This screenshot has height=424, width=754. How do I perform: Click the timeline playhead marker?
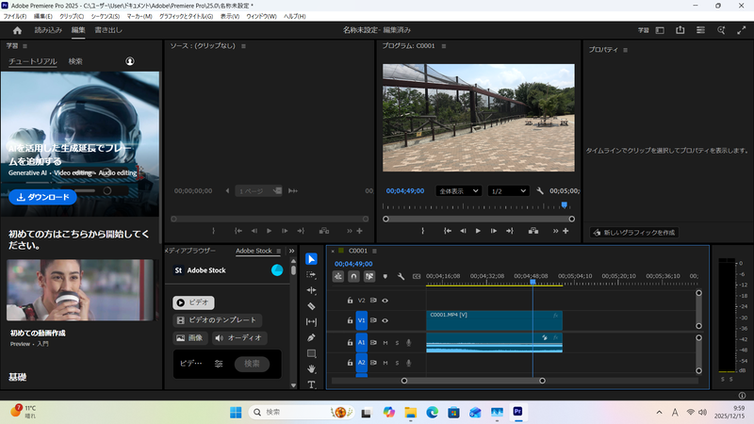(533, 282)
